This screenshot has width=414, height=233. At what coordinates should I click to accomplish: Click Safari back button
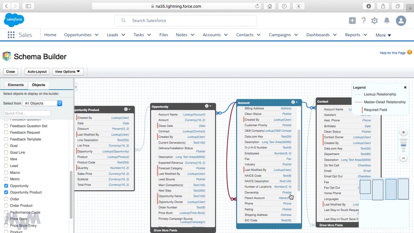point(6,6)
